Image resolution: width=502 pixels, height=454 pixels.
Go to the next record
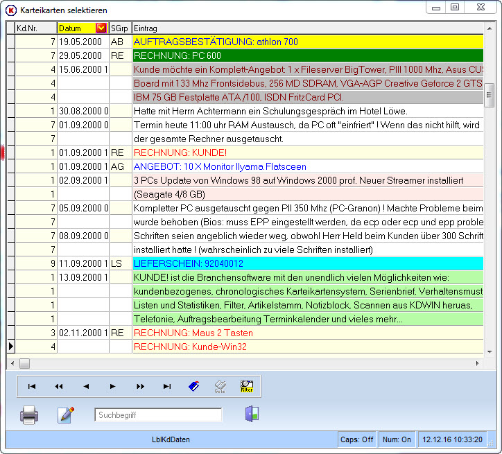(x=113, y=387)
